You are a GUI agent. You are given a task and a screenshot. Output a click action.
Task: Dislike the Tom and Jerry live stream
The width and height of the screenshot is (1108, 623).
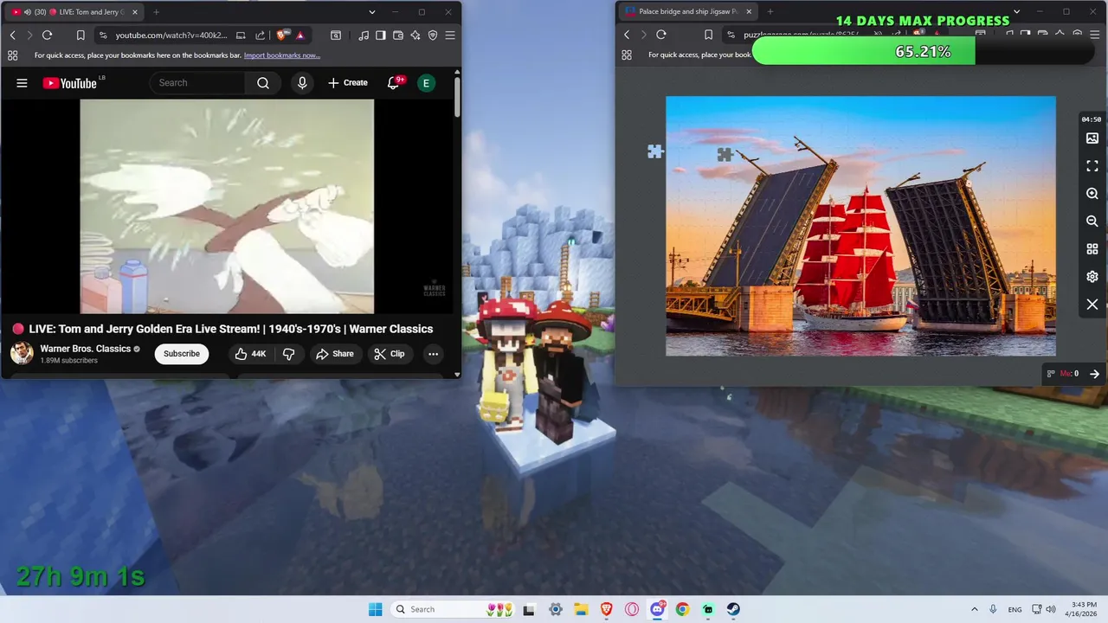pos(289,354)
